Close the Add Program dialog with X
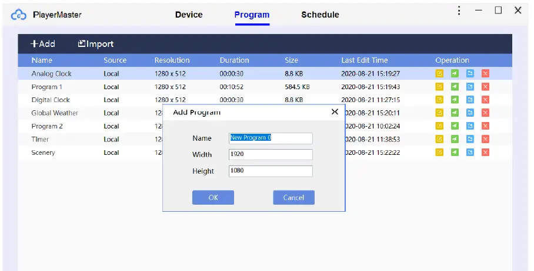Image resolution: width=534 pixels, height=271 pixels. point(335,111)
